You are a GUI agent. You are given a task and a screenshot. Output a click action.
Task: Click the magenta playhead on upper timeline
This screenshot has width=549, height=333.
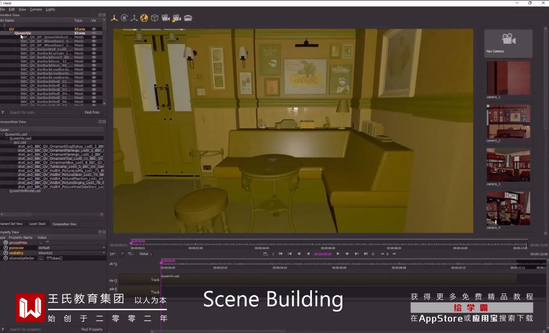(x=132, y=243)
